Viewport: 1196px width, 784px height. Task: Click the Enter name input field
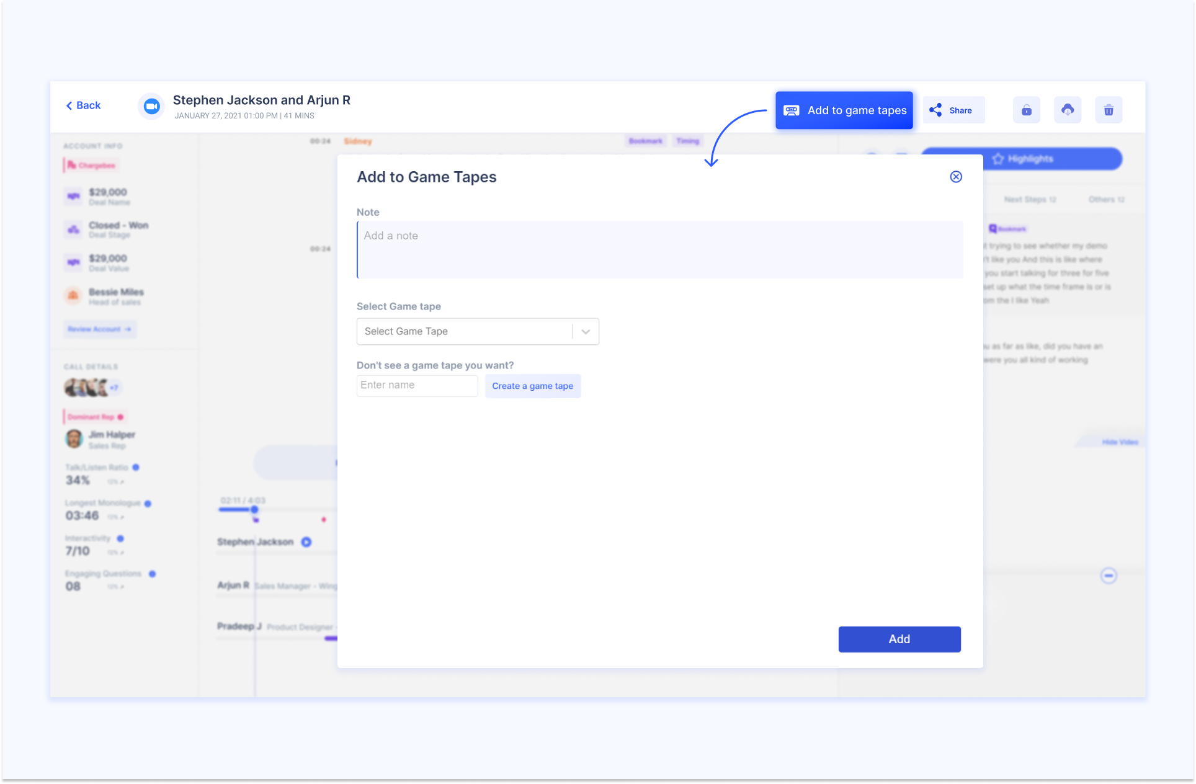[x=417, y=385]
